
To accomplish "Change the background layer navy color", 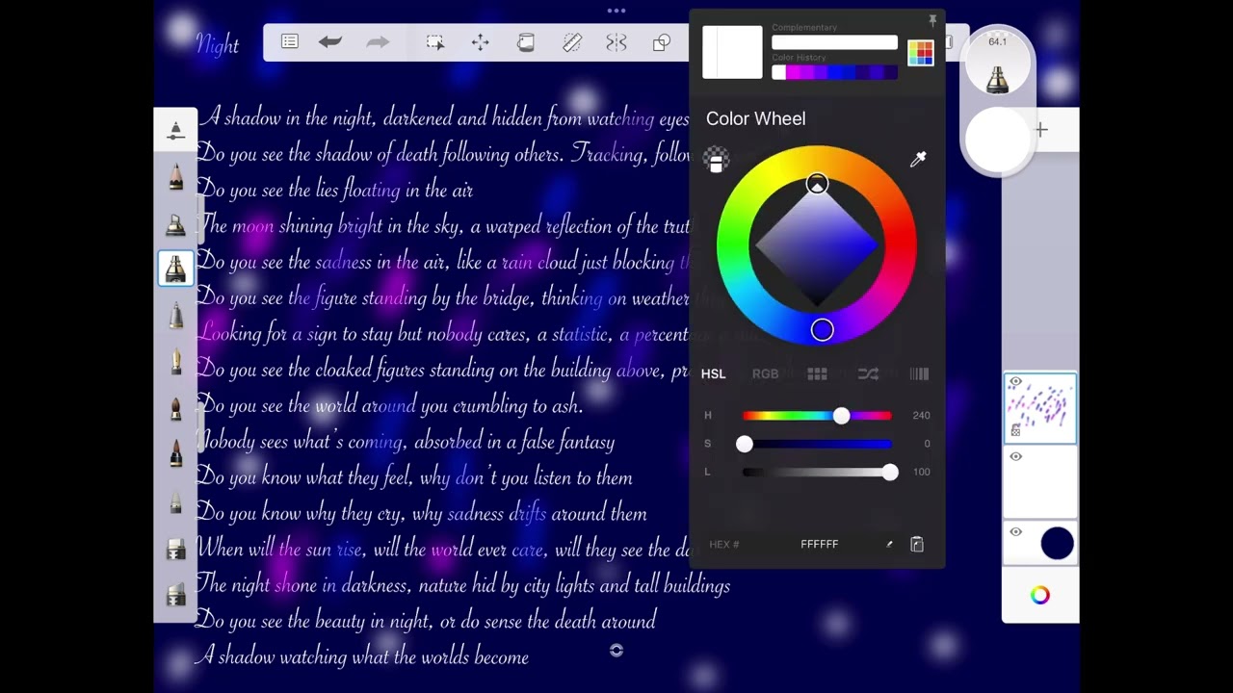I will 1057,543.
